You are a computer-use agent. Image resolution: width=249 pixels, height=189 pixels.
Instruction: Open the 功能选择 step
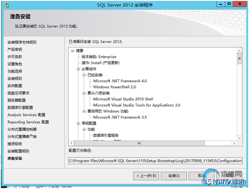tap(15, 71)
